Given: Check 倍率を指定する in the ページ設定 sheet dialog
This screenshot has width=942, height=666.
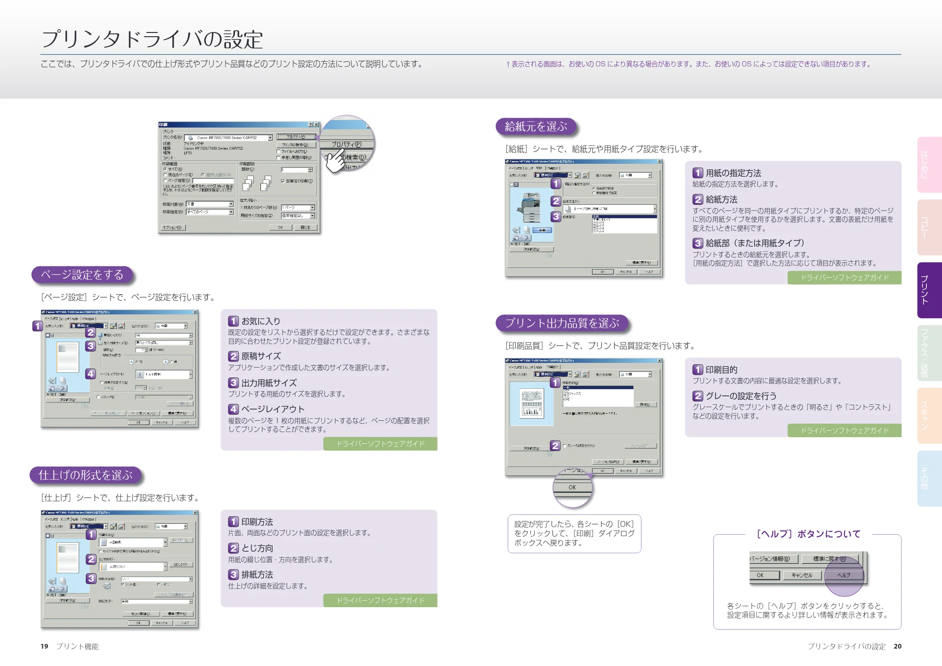Looking at the screenshot, I should pyautogui.click(x=102, y=383).
